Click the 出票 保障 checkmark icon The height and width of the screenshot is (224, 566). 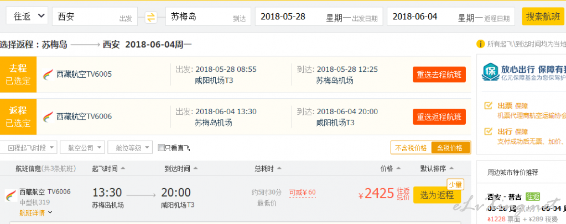click(x=488, y=105)
